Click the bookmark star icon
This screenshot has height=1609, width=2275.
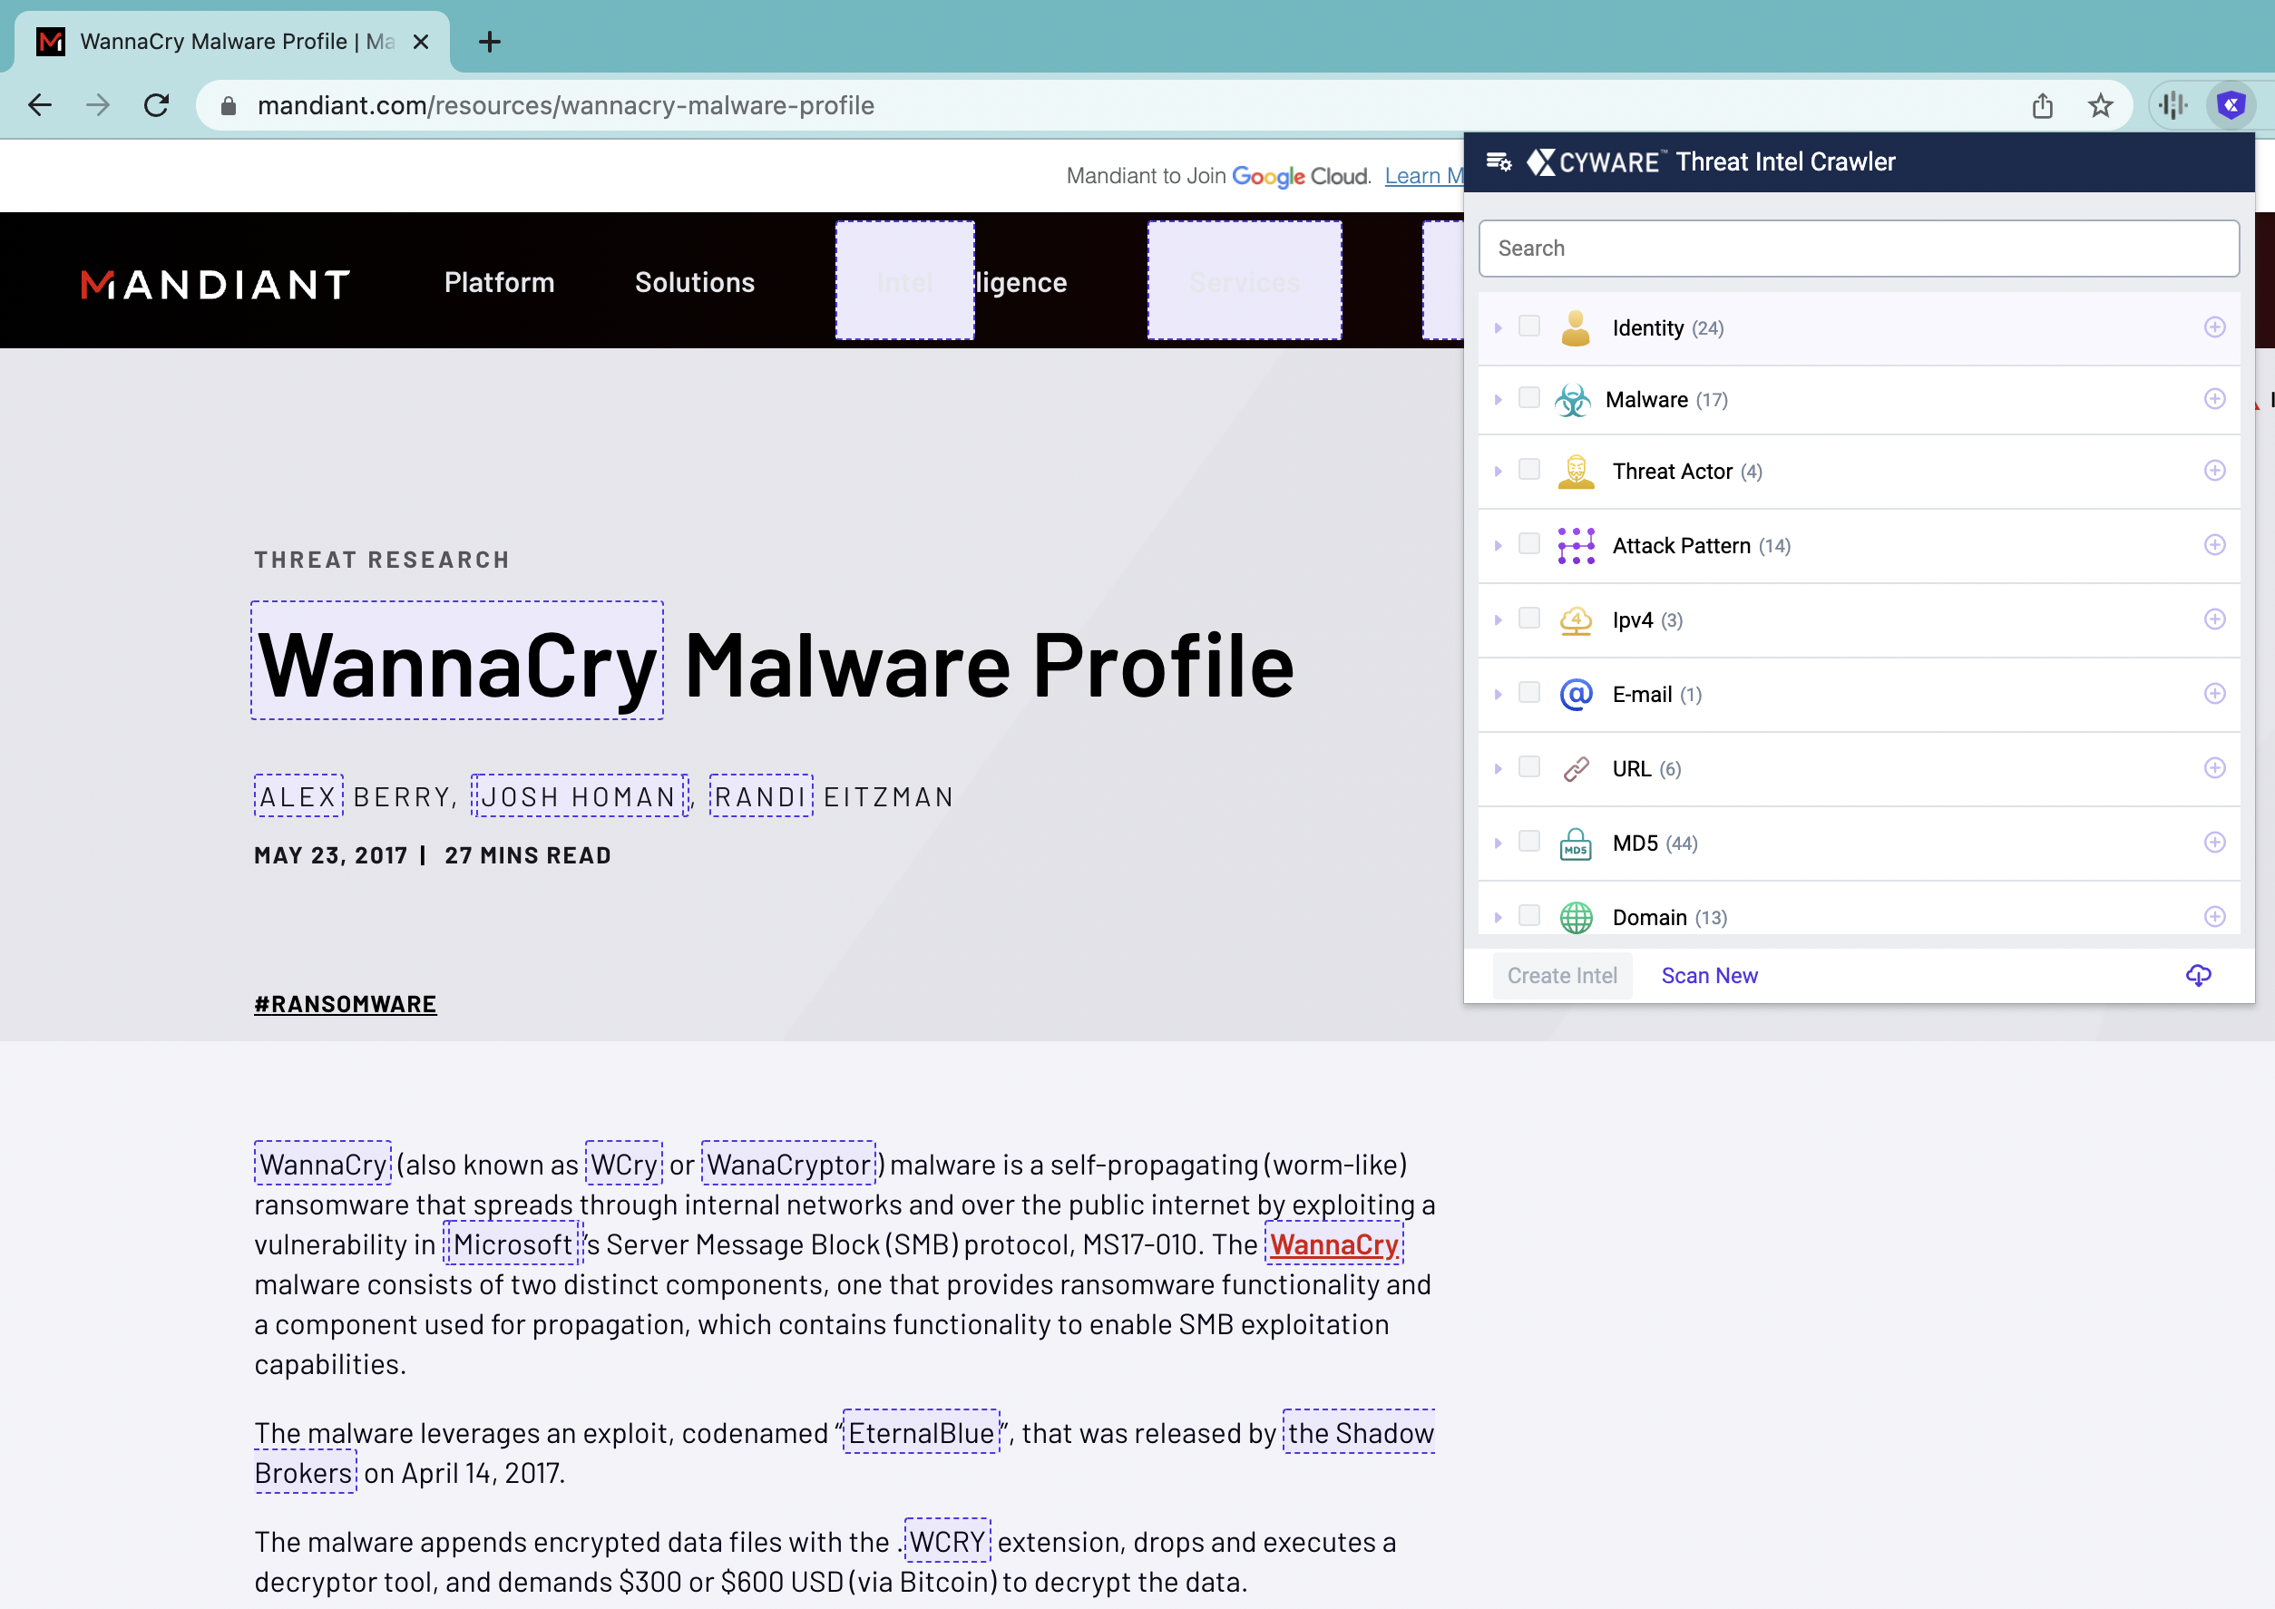(x=2100, y=105)
